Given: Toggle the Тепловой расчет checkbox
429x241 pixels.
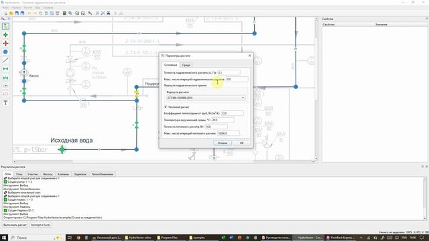Looking at the screenshot, I should pos(166,107).
